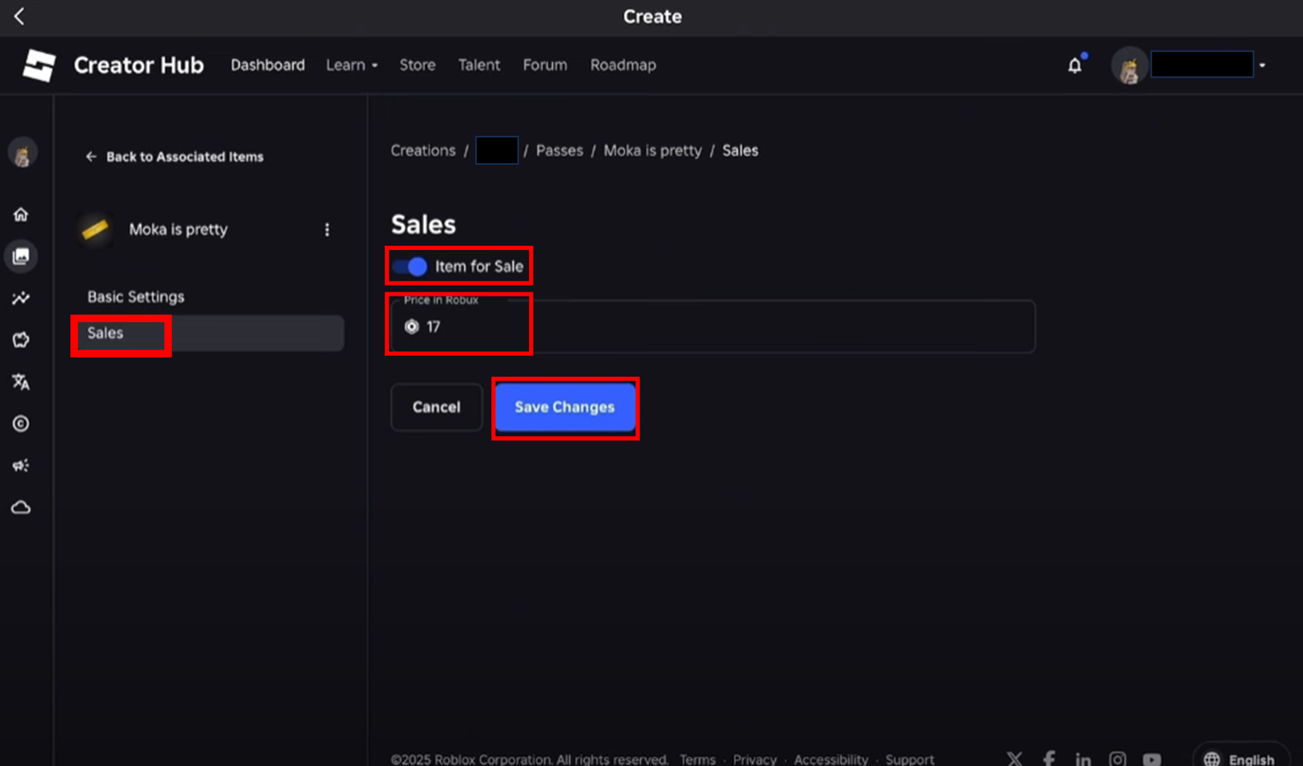
Task: Open the Facebook social icon
Action: [x=1049, y=759]
